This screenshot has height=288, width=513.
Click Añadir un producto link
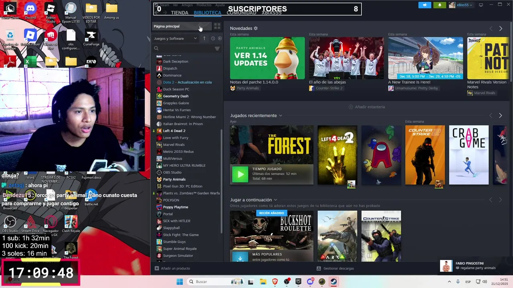pyautogui.click(x=175, y=268)
